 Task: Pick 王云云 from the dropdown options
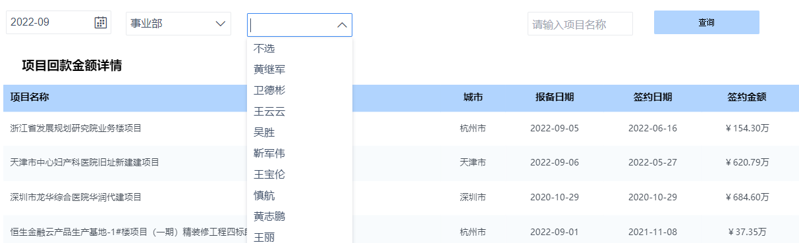pyautogui.click(x=269, y=111)
